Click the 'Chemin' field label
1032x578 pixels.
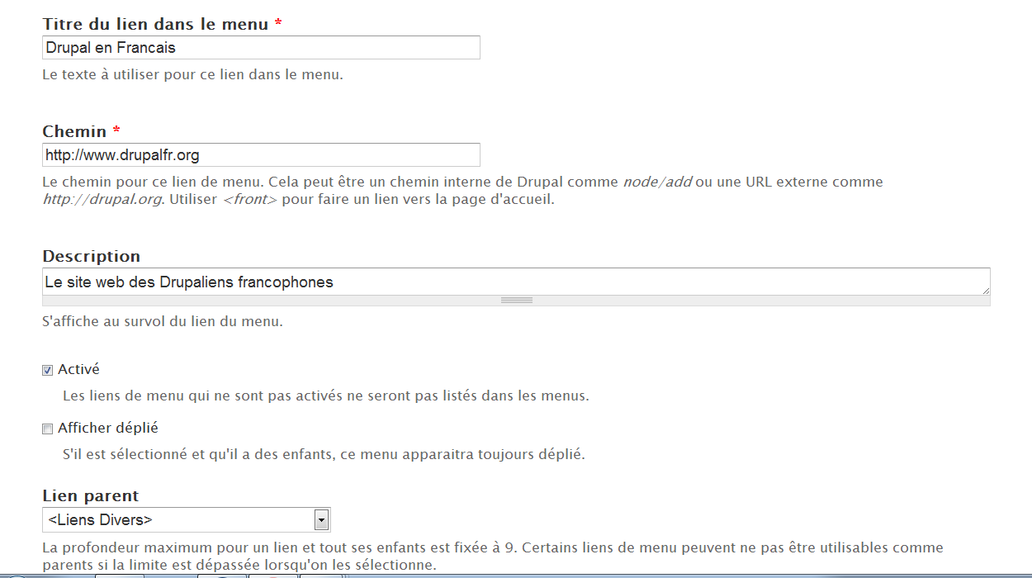(x=74, y=132)
